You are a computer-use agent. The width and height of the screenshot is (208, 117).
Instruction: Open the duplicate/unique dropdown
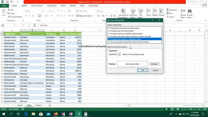pyautogui.click(x=119, y=54)
